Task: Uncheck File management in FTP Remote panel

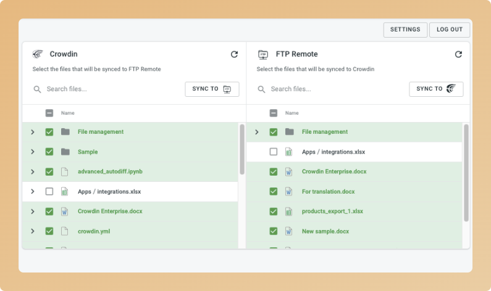Action: [274, 132]
